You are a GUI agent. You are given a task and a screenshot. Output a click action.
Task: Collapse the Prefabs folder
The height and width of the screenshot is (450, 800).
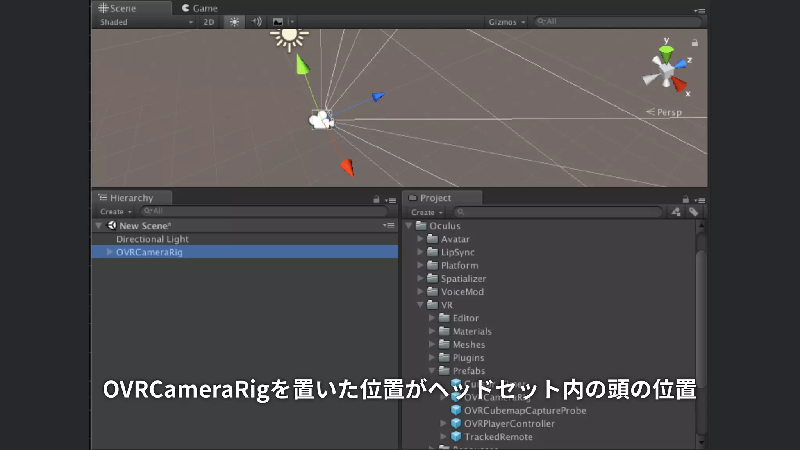(432, 370)
